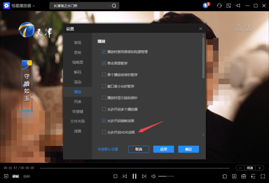Click the search magnifier icon
Image resolution: width=269 pixels, height=183 pixels.
114,6
